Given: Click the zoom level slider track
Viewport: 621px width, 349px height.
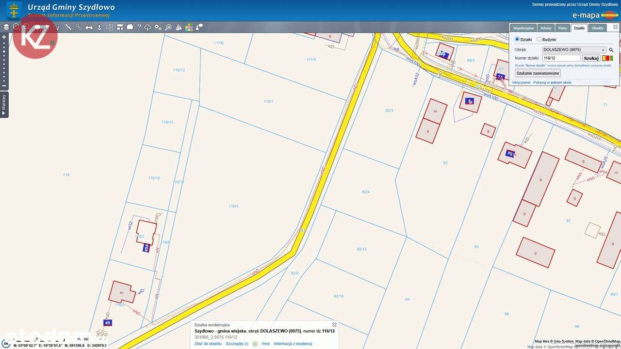Looking at the screenshot, I should (4, 62).
